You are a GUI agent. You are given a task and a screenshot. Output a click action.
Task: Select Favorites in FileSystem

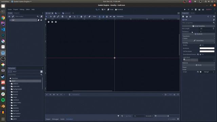tap(15, 78)
